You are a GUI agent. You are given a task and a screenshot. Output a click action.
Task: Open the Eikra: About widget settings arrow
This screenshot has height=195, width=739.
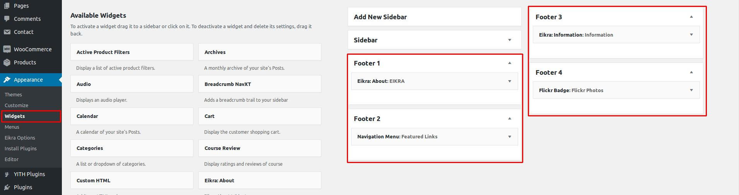(509, 81)
